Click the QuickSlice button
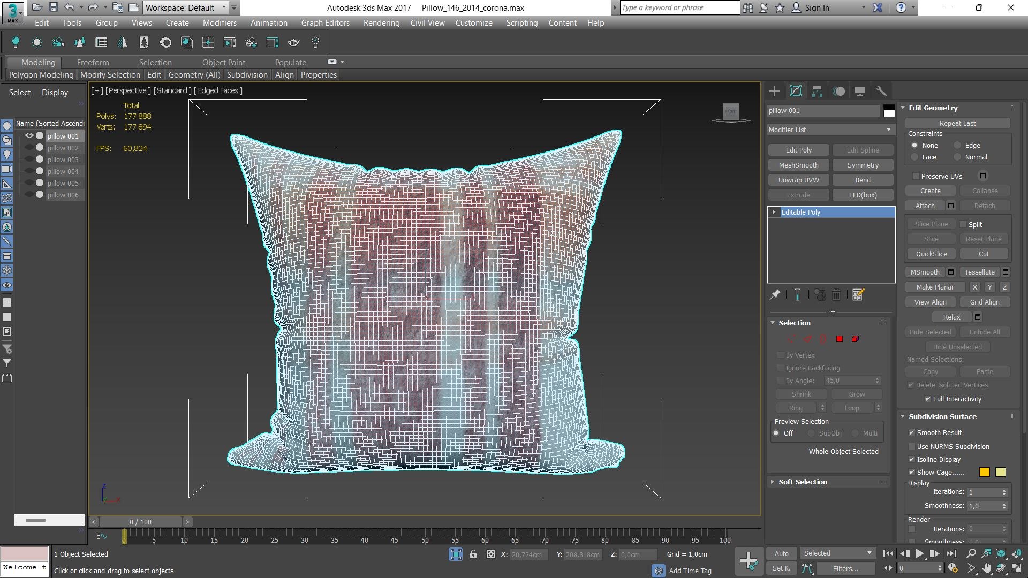1028x578 pixels. click(x=931, y=254)
